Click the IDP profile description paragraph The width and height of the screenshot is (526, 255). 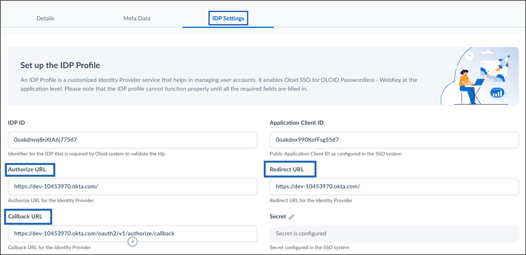point(219,84)
